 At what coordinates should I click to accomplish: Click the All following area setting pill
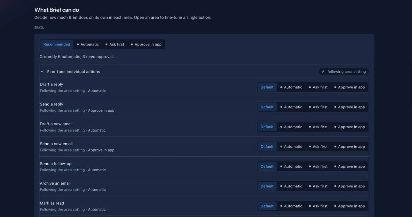(x=344, y=72)
